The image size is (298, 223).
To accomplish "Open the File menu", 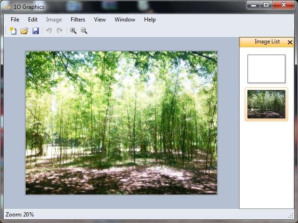I will click(x=15, y=20).
